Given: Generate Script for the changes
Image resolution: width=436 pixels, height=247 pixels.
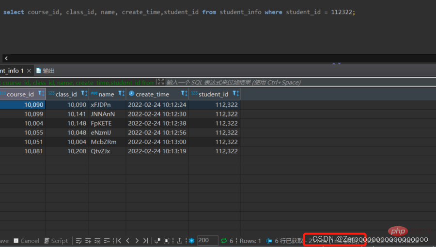Looking at the screenshot, I should tap(56, 241).
